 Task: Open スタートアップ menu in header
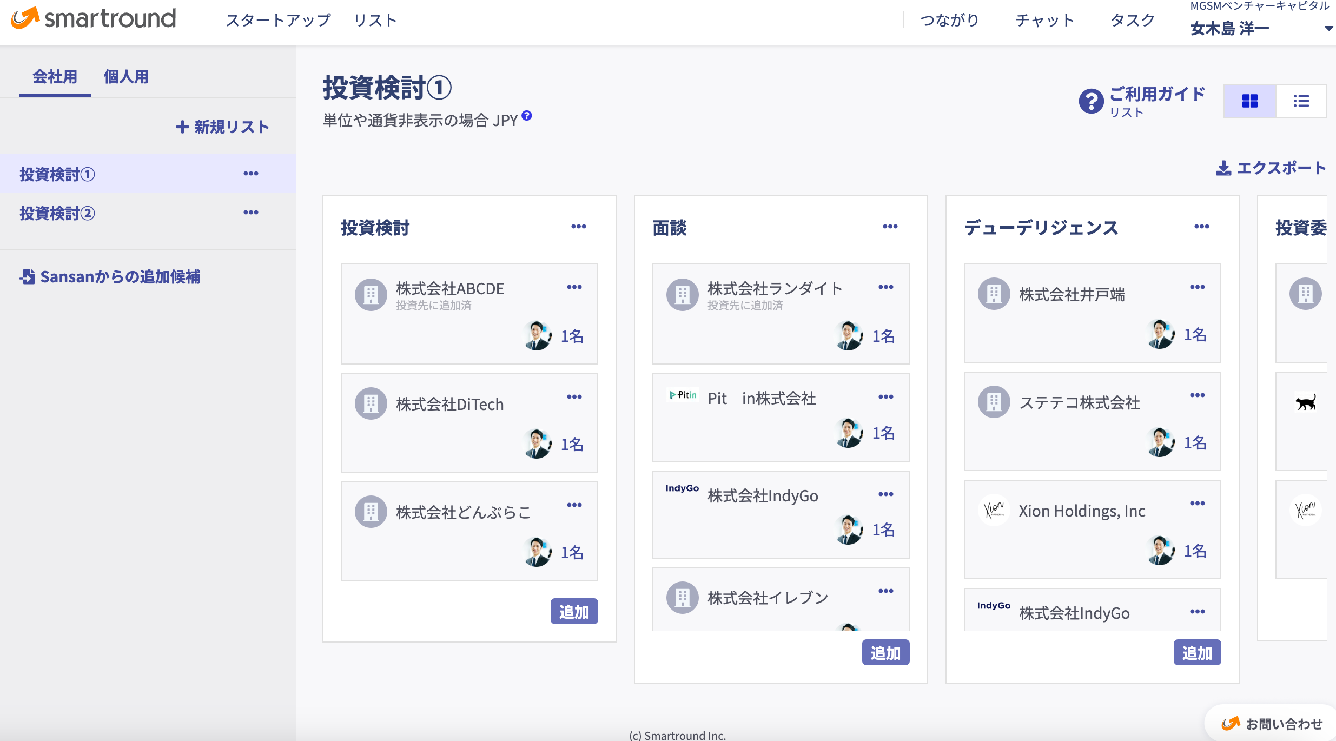(278, 21)
